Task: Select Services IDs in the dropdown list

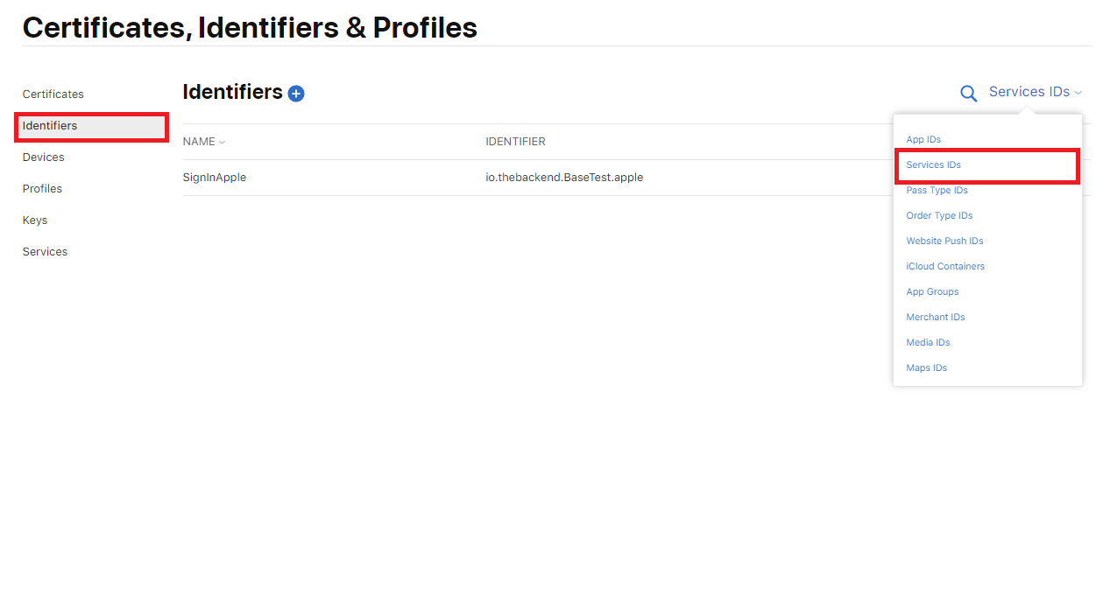Action: point(934,165)
